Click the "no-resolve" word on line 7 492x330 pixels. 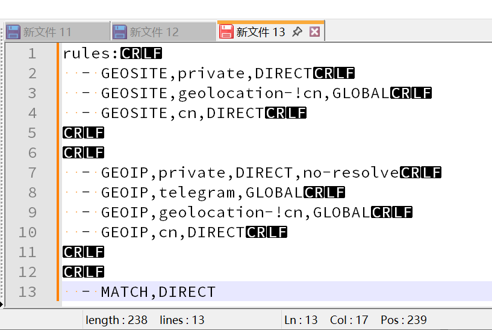[350, 173]
